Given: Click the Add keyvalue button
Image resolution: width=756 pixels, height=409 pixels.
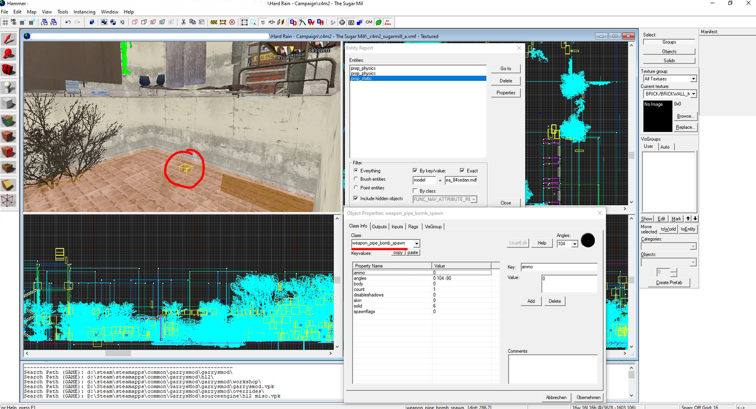Looking at the screenshot, I should [x=531, y=301].
